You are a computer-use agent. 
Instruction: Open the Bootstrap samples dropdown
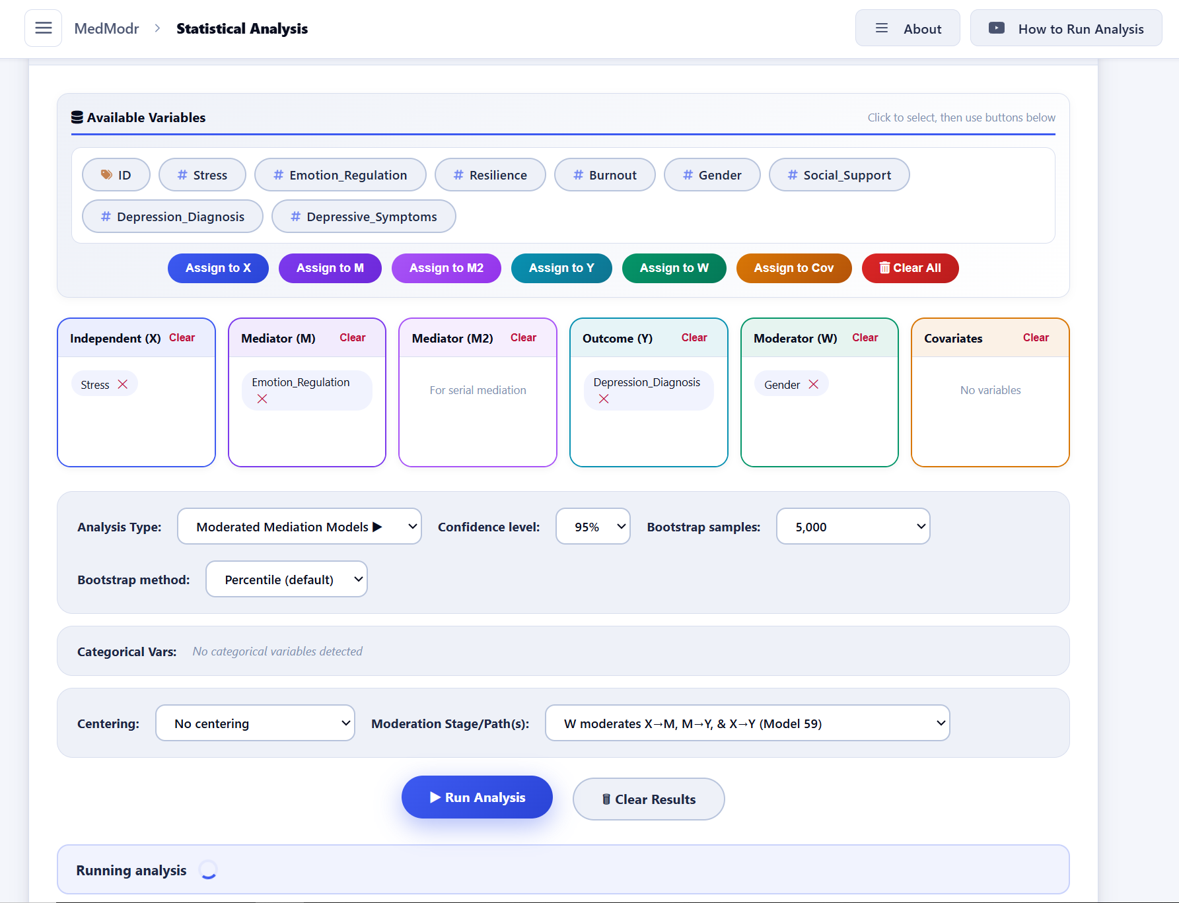853,526
